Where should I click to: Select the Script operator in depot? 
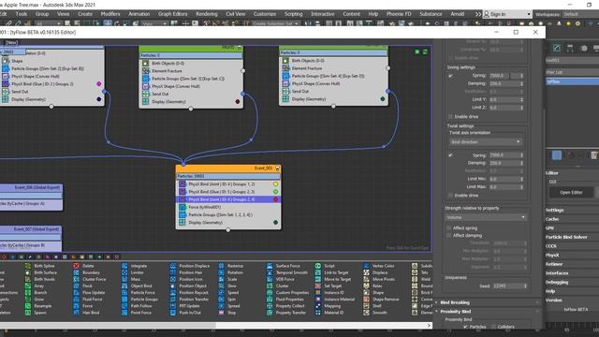click(x=325, y=266)
